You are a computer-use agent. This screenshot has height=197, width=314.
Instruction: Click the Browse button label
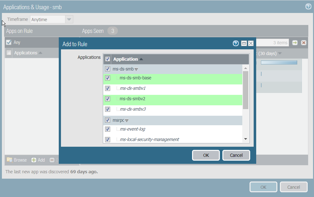[20, 160]
